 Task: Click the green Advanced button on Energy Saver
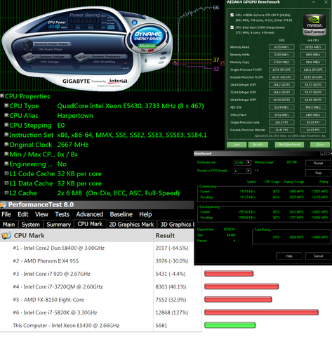147,46
